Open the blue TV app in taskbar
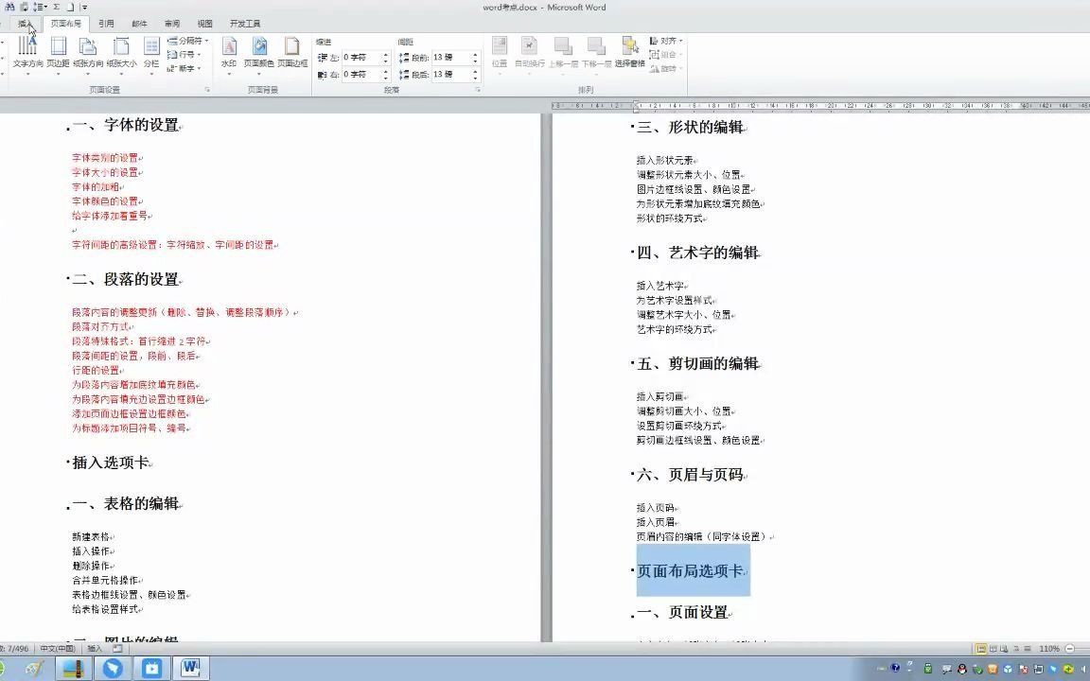The image size is (1090, 681). [x=151, y=669]
